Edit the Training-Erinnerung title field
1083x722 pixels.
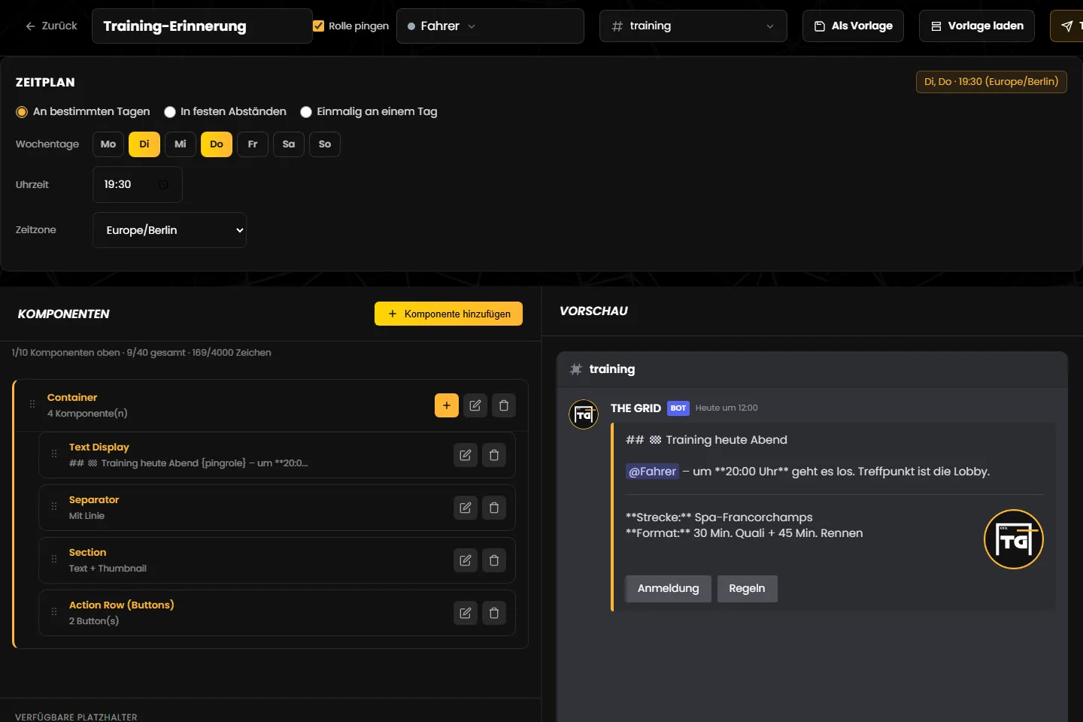(202, 26)
